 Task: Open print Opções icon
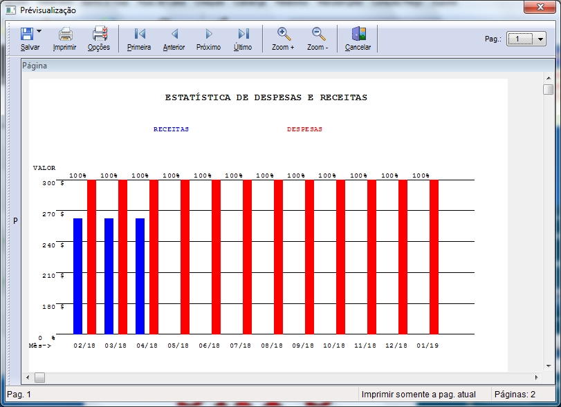(x=99, y=34)
